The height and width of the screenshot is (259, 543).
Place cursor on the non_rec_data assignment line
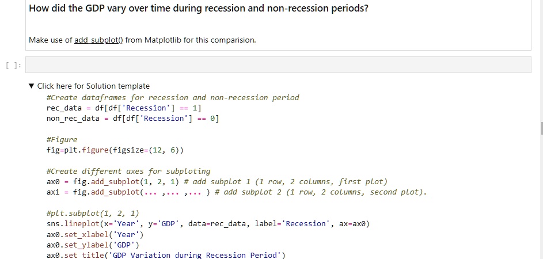pyautogui.click(x=132, y=119)
